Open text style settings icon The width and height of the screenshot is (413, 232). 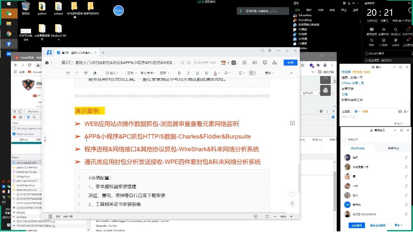(x=254, y=62)
